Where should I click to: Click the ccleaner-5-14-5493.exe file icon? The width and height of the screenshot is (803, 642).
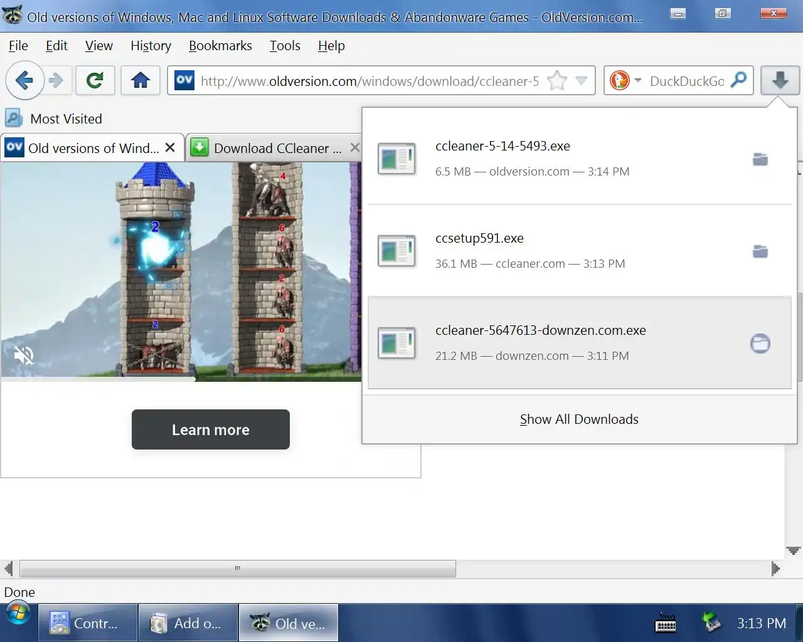tap(396, 159)
